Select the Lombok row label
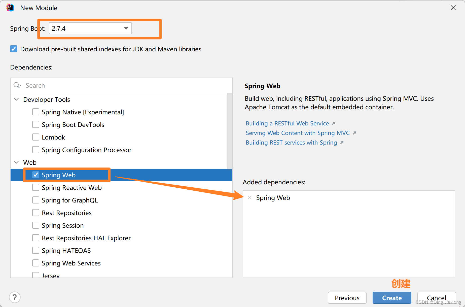The width and height of the screenshot is (465, 307). [53, 137]
